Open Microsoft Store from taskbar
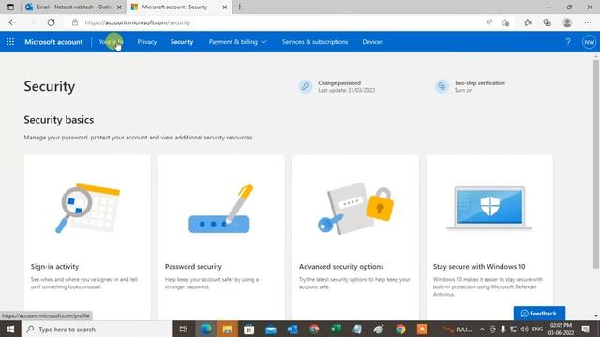Screen dimensions: 600x337 [249, 329]
